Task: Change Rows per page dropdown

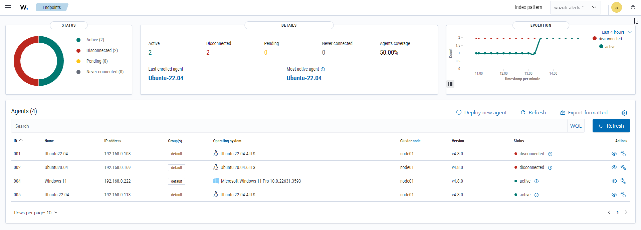Action: pos(36,213)
